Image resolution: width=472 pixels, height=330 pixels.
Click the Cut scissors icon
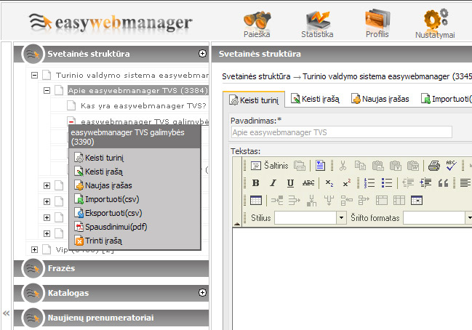[x=343, y=166]
